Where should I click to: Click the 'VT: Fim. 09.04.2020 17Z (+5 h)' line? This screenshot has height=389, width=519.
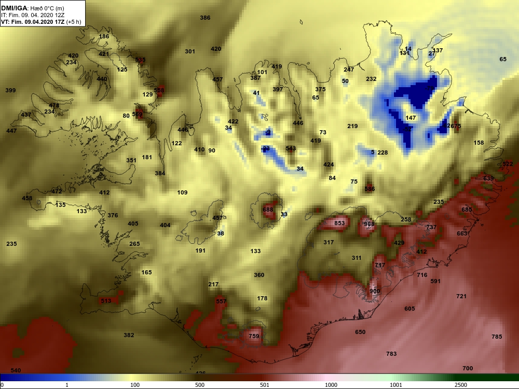coord(40,22)
